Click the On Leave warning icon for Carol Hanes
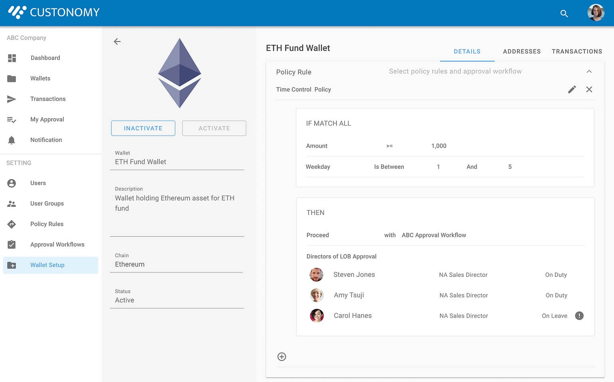Screen dimensions: 614x382 [579, 316]
